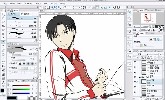Viewport: 165px width, 100px height.
Task: Select the Text tool (A icon)
Action: coord(3,82)
